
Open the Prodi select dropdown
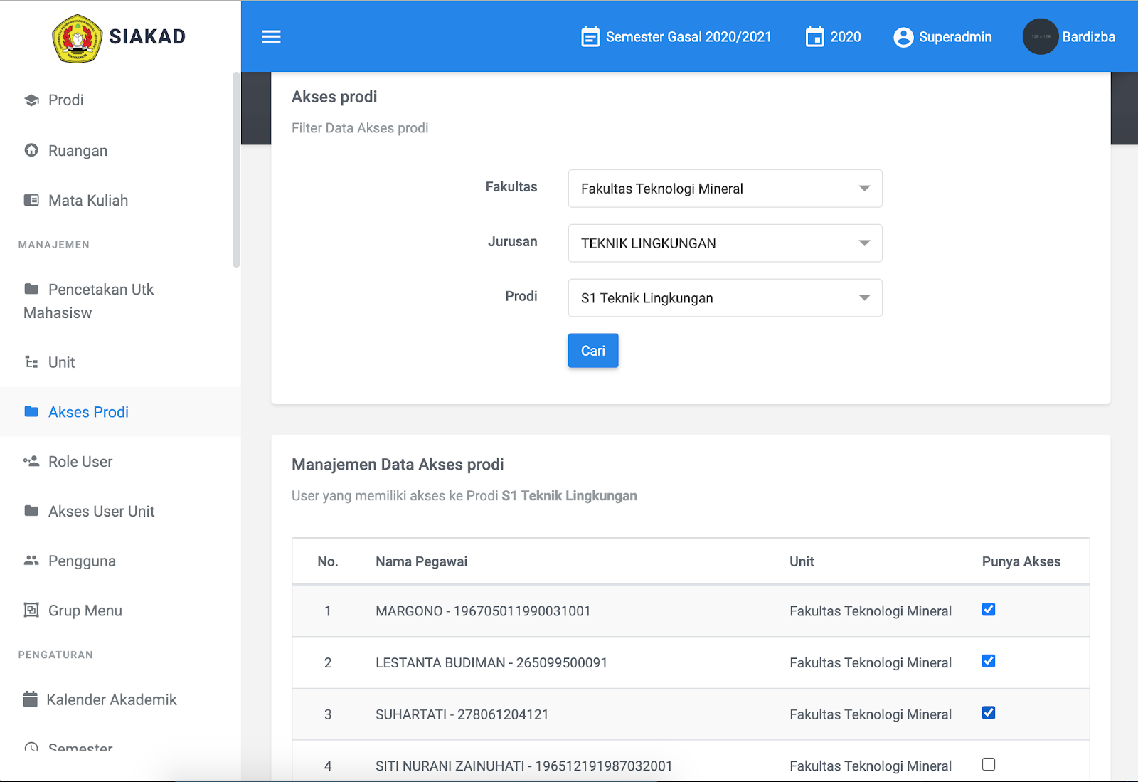[x=725, y=298]
